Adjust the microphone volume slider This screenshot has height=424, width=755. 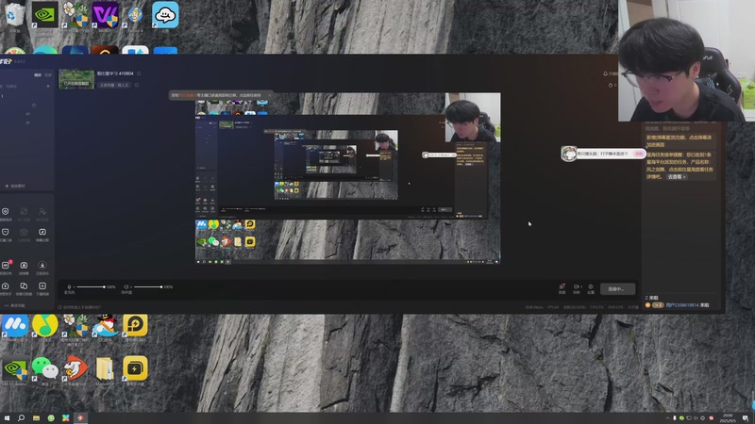[91, 287]
